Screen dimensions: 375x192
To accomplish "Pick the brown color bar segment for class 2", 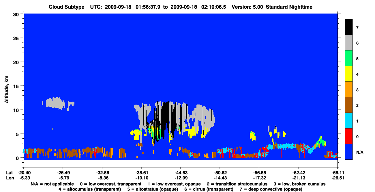I will click(x=349, y=105).
